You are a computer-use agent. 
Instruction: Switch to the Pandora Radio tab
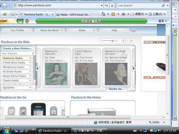[x=37, y=15]
